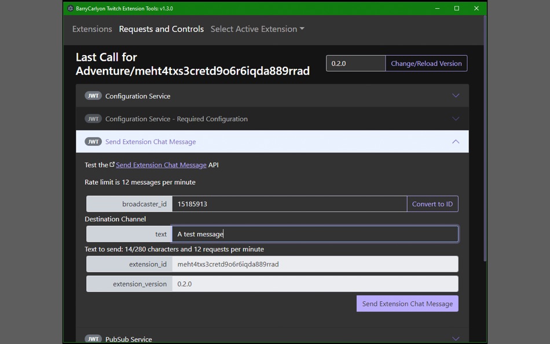Click 'Destination Channel' label

[115, 219]
